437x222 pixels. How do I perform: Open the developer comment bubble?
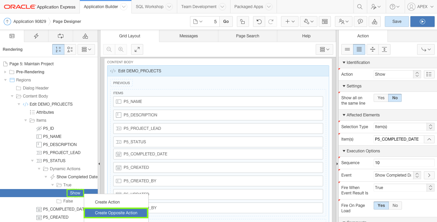(x=360, y=22)
